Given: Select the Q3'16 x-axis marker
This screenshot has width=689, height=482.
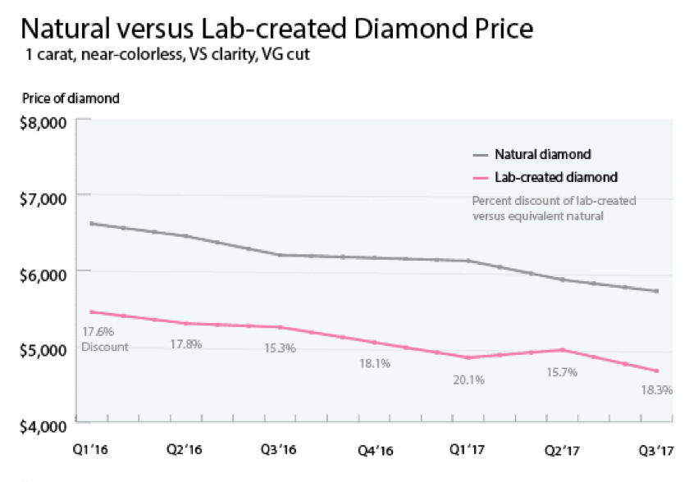Looking at the screenshot, I should click(x=279, y=451).
